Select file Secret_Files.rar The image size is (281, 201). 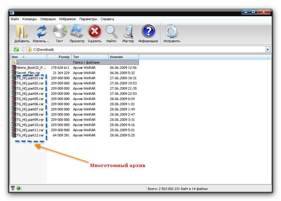(28, 73)
